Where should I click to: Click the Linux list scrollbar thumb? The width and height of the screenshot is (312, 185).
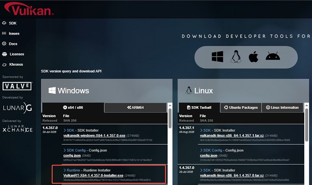coord(306,125)
